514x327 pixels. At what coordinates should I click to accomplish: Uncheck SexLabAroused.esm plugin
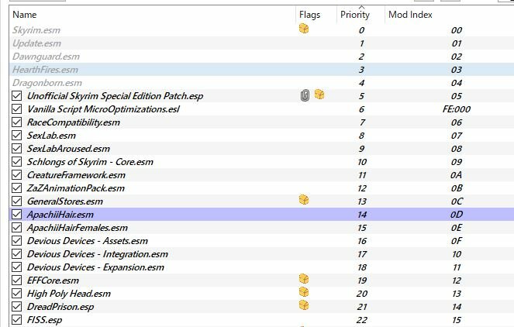(17, 149)
